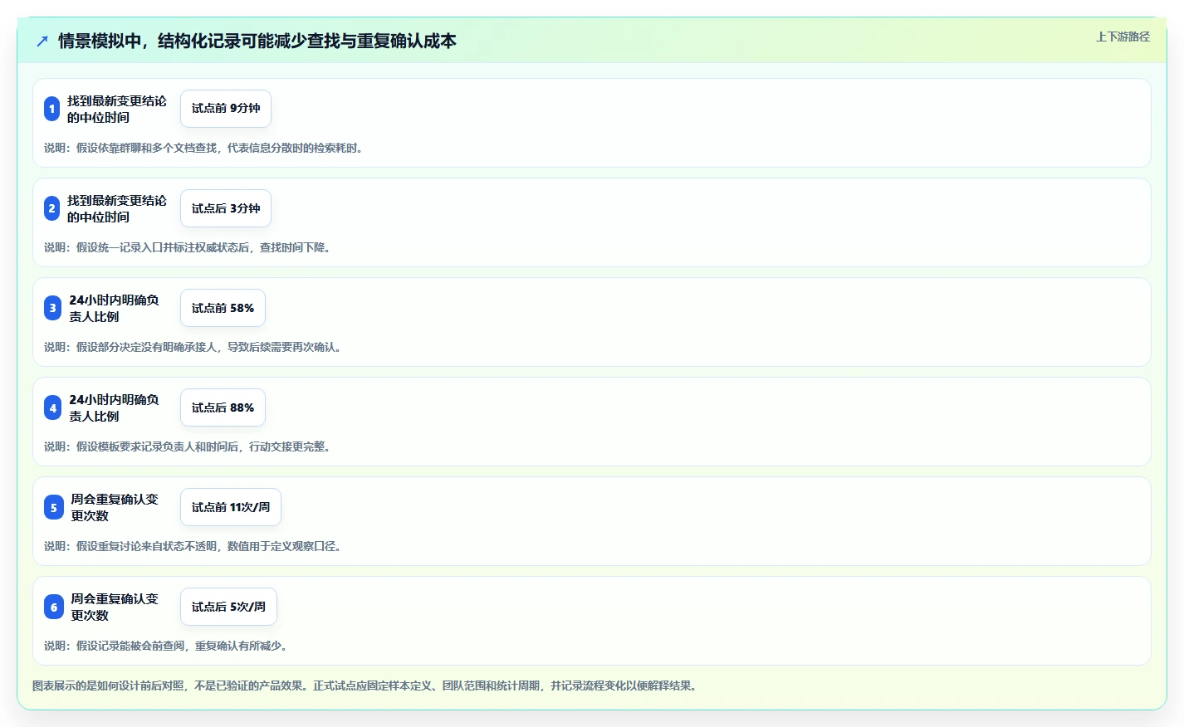
Task: Click the footer text 图表展示的是如何设计前后对照
Action: (366, 686)
